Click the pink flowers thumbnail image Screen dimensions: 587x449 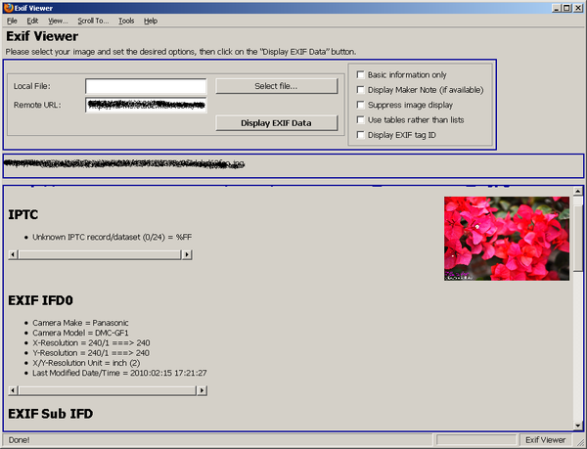[507, 239]
